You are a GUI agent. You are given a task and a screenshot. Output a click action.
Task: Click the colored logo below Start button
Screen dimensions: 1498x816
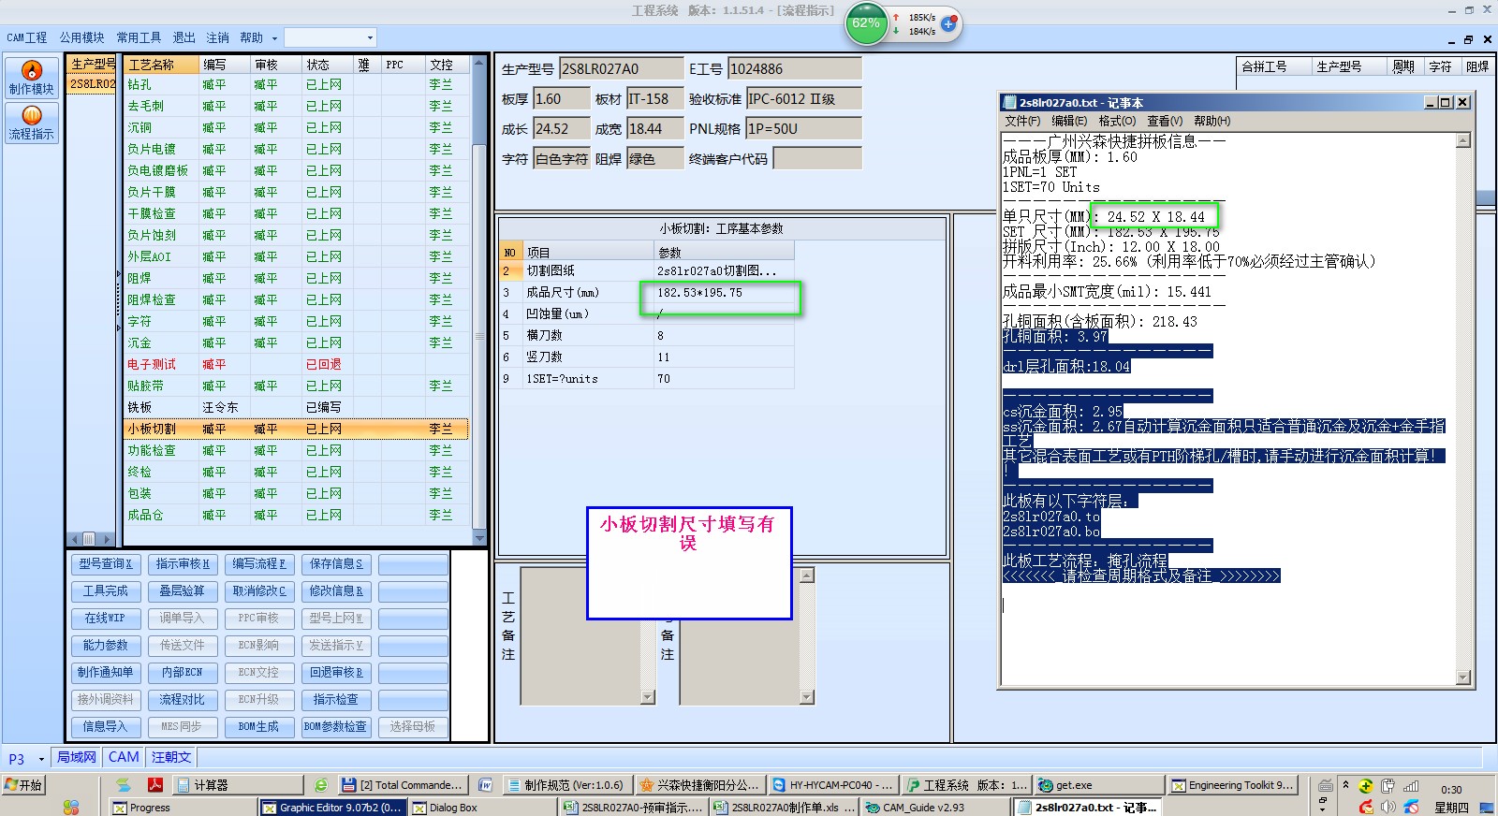point(71,807)
